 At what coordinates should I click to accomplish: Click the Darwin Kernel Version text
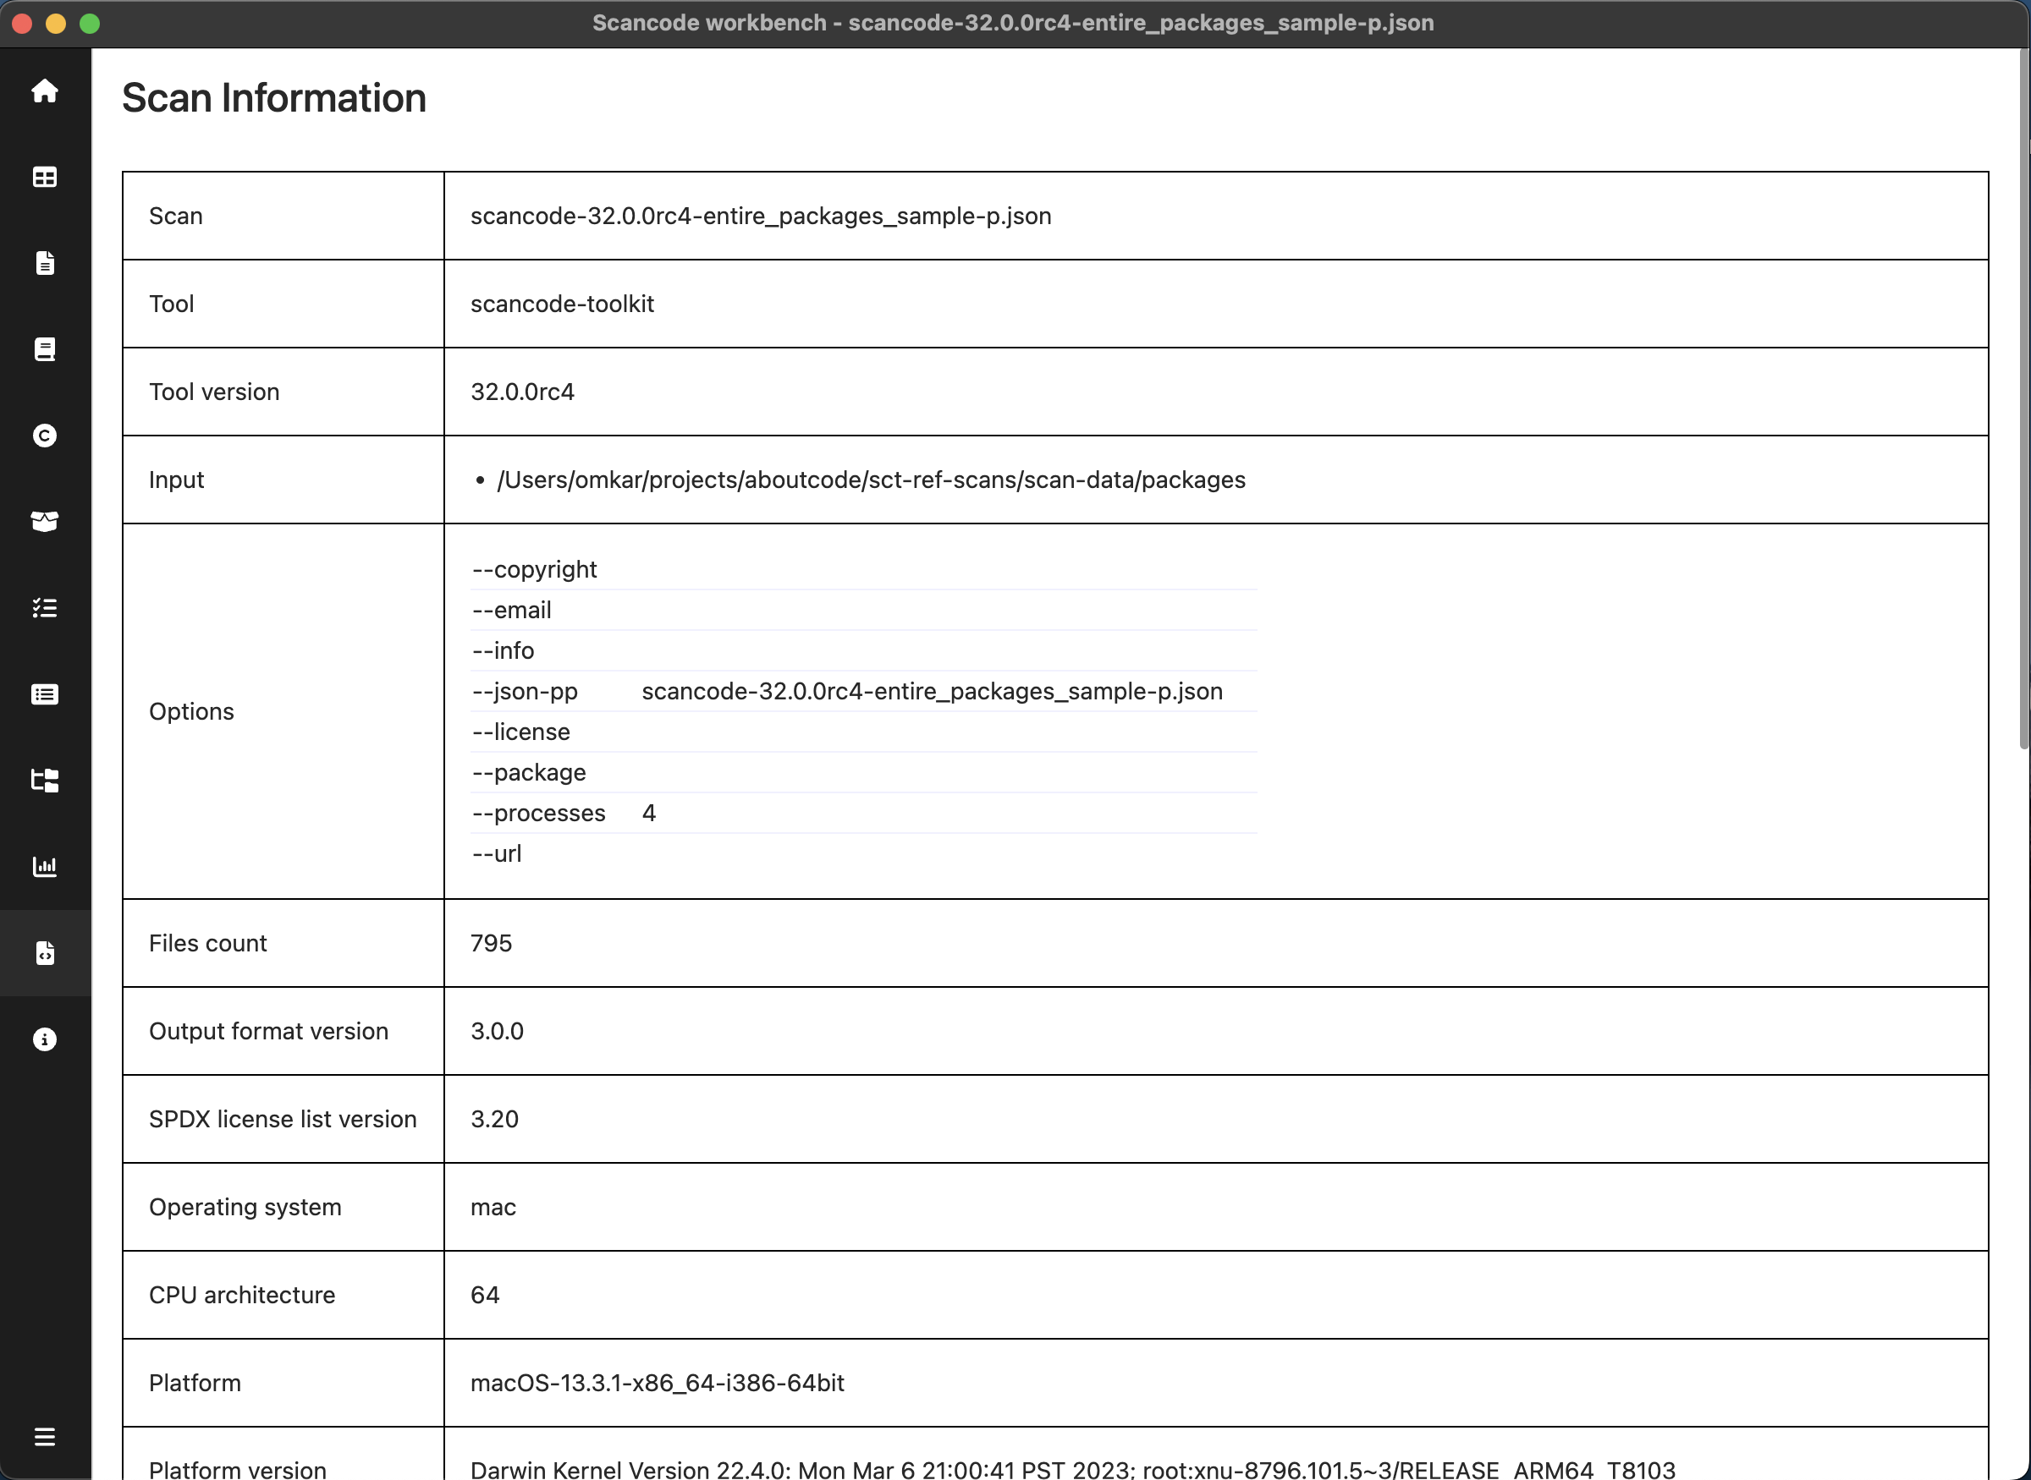(1073, 1469)
